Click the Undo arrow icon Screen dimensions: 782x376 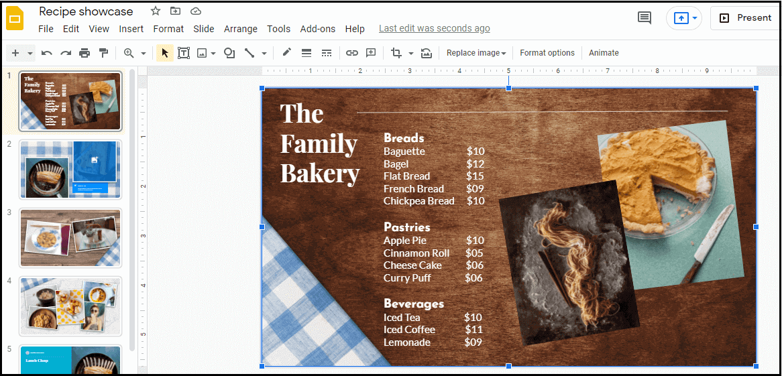(x=46, y=53)
